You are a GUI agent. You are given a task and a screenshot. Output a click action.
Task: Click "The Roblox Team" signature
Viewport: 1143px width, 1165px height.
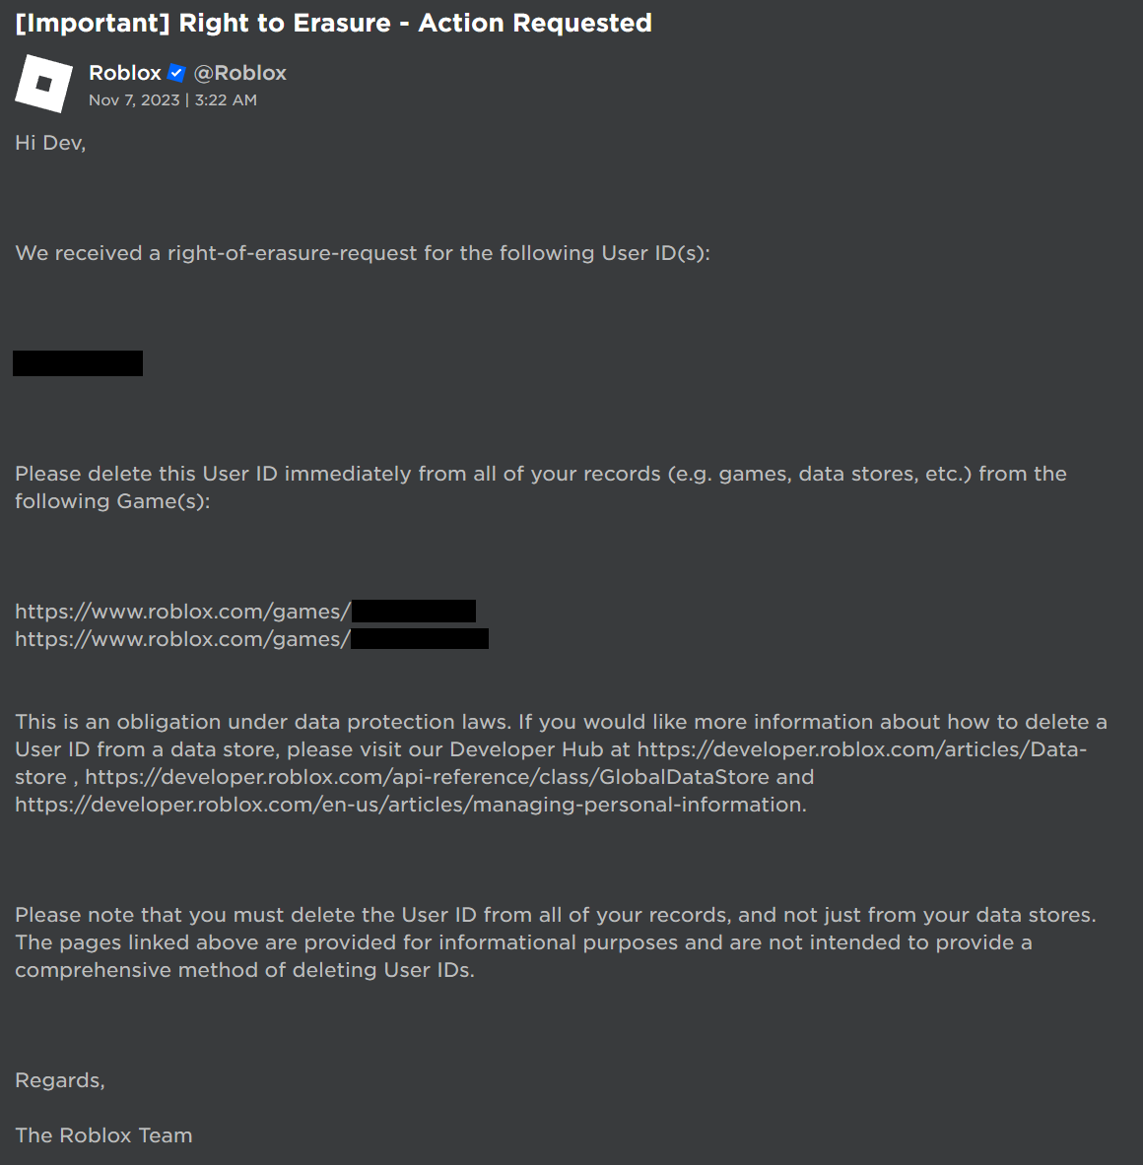click(103, 1135)
